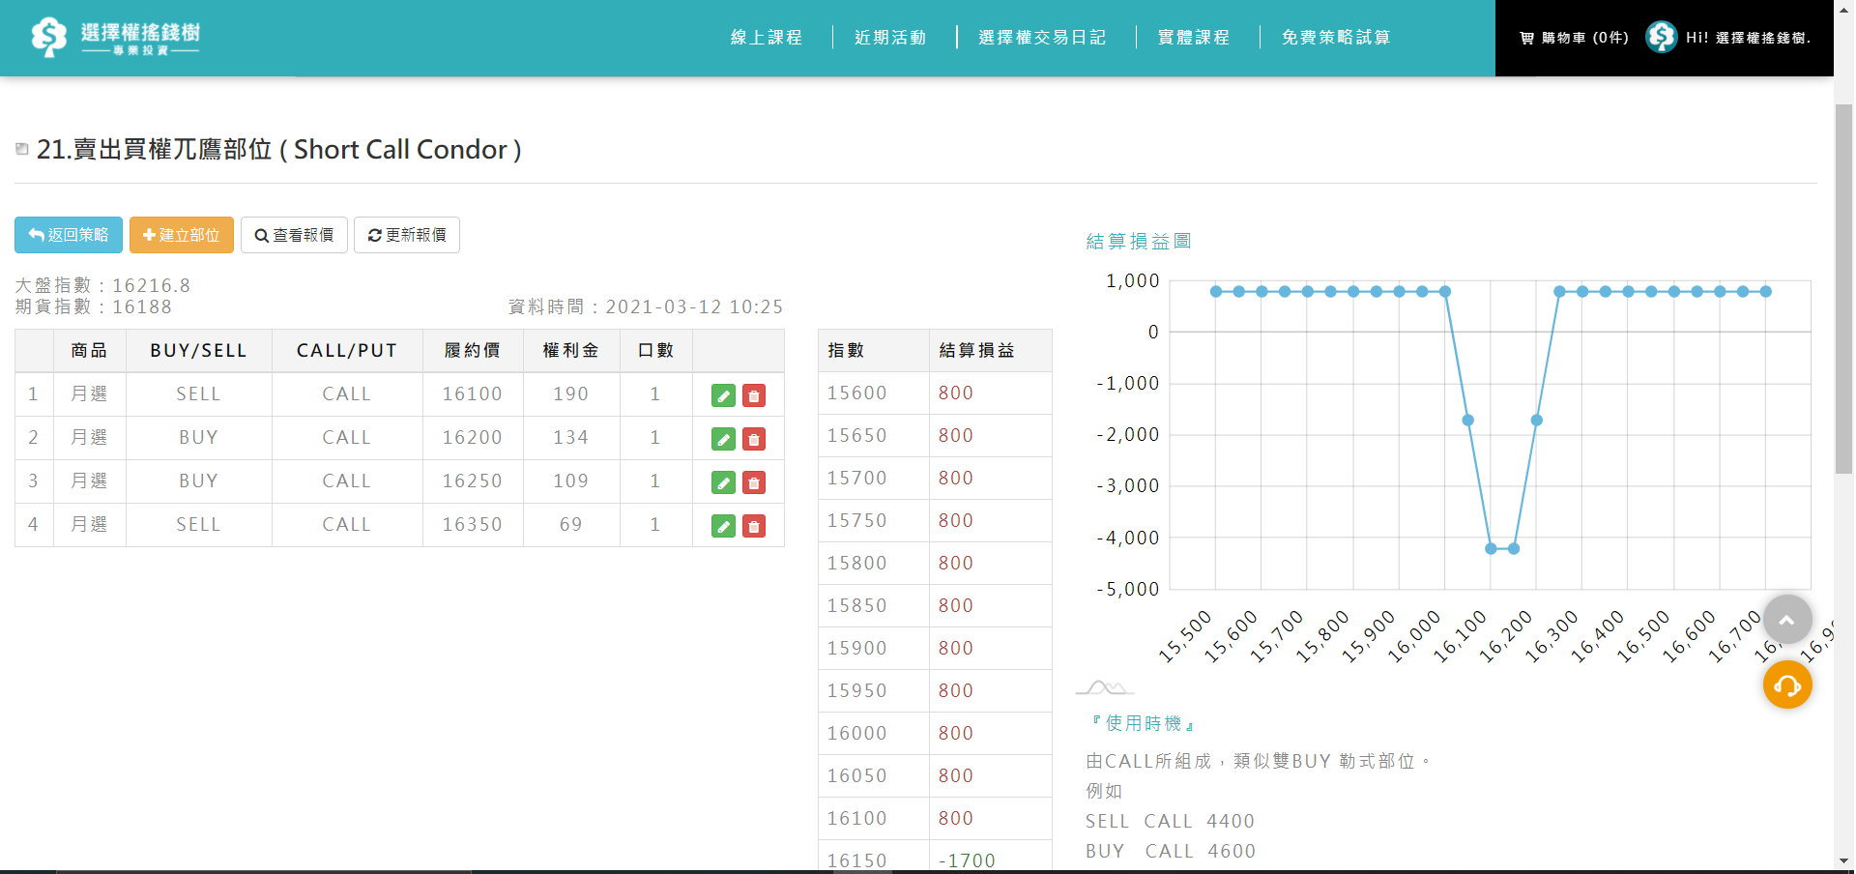Click the 『使用時機』 heading
Viewport: 1856px width, 874px height.
pyautogui.click(x=1143, y=723)
